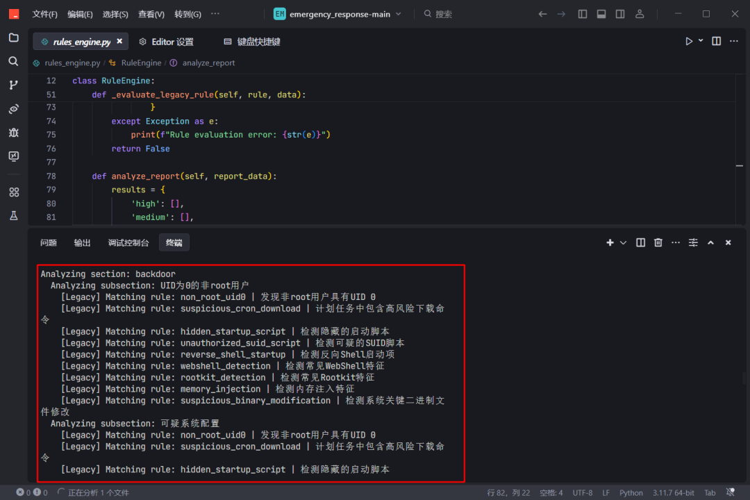Click the def analyze_report code line
Image resolution: width=750 pixels, height=500 pixels.
click(x=184, y=176)
